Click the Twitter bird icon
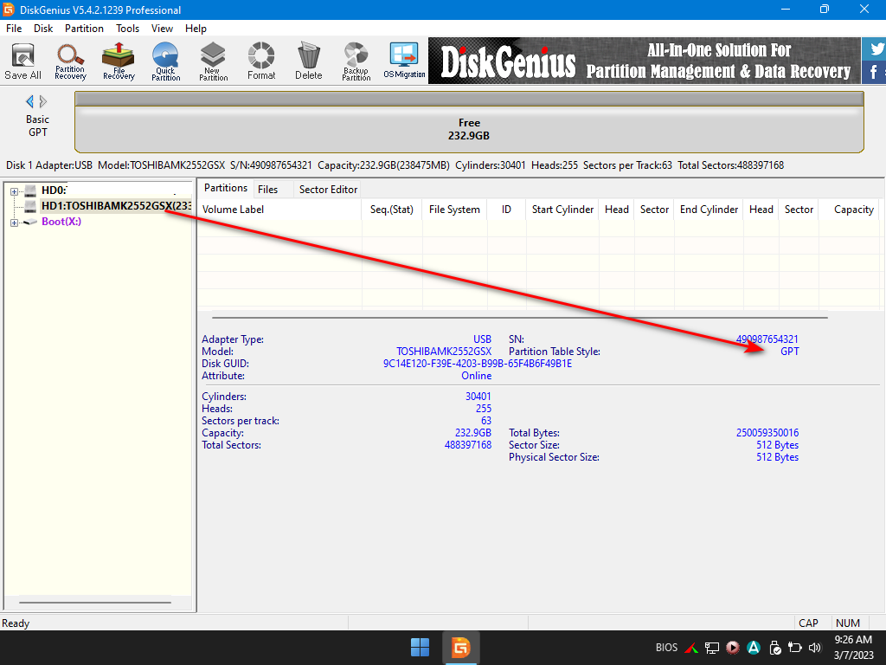 coord(876,48)
